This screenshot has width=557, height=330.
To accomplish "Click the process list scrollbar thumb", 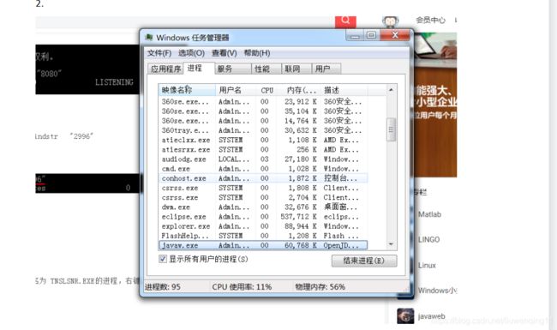I will pos(391,129).
